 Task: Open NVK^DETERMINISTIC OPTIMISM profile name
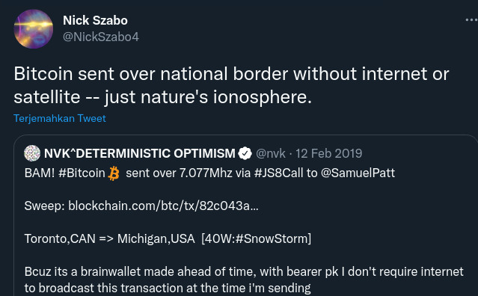pyautogui.click(x=140, y=153)
